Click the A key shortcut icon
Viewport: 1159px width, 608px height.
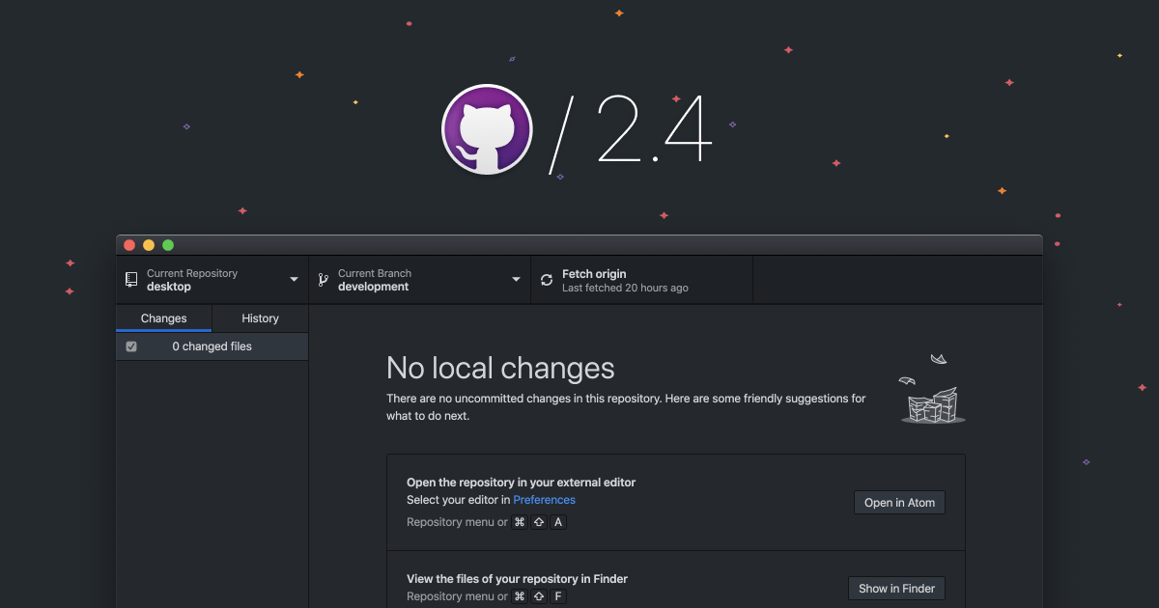557,521
